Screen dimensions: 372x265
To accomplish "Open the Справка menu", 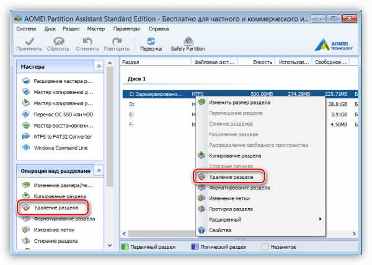I will click(159, 29).
